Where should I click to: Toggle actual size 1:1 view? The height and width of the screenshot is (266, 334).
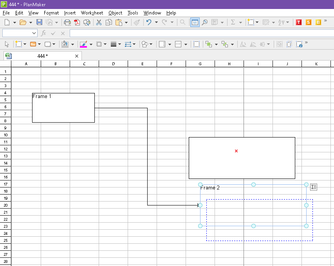195,23
